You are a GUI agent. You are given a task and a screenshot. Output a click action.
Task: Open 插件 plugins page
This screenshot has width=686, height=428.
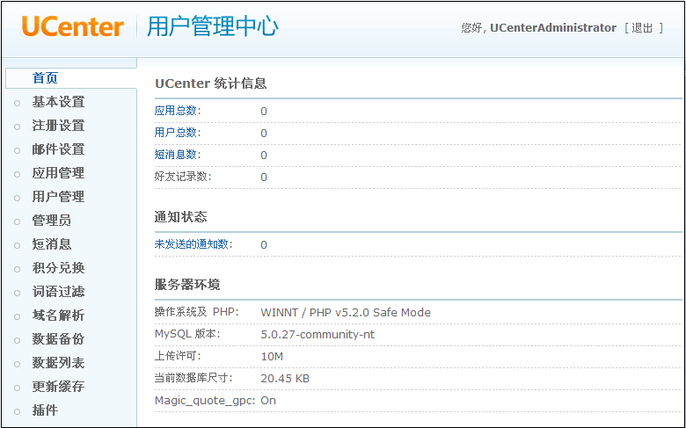click(46, 410)
